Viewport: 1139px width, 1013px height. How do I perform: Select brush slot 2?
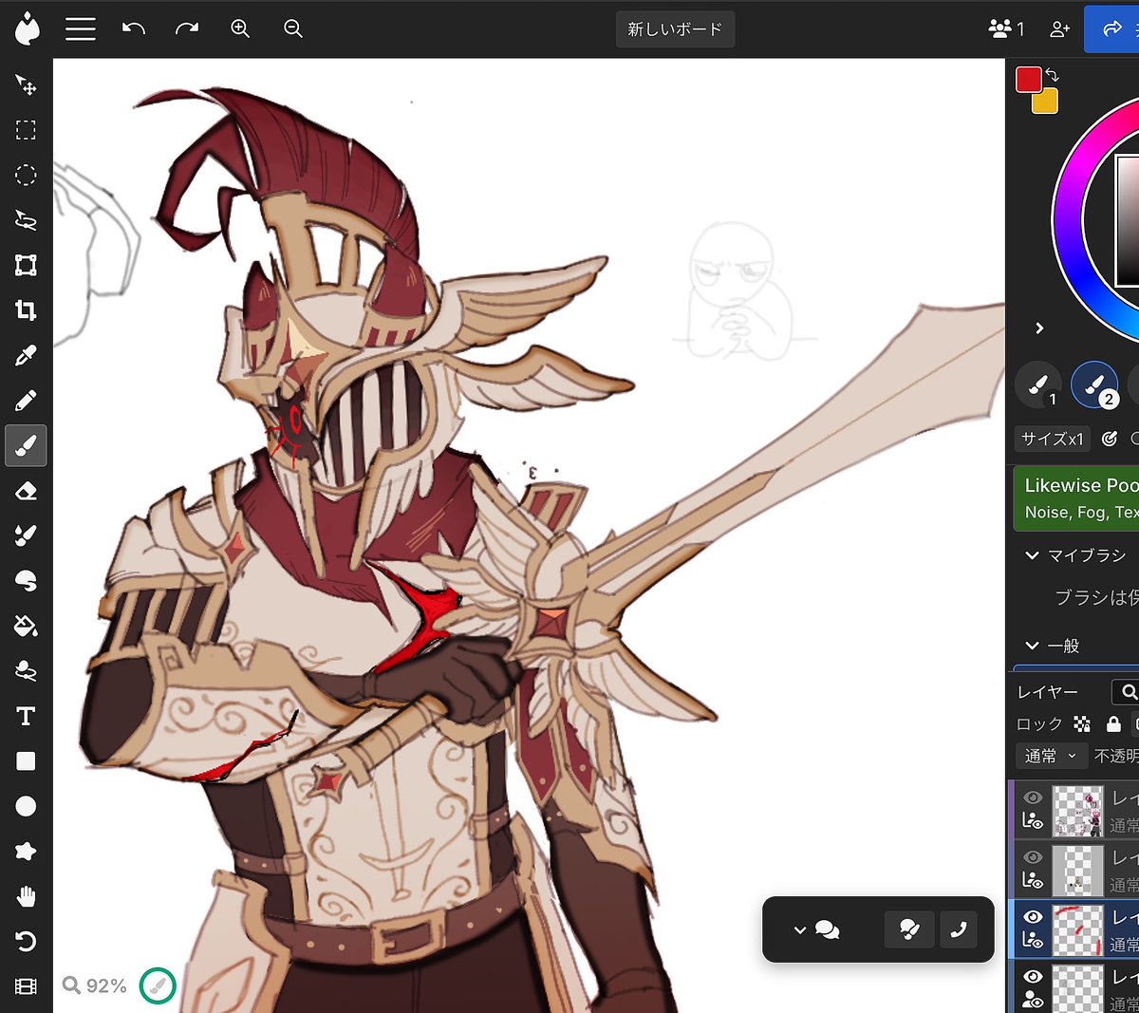click(x=1094, y=385)
